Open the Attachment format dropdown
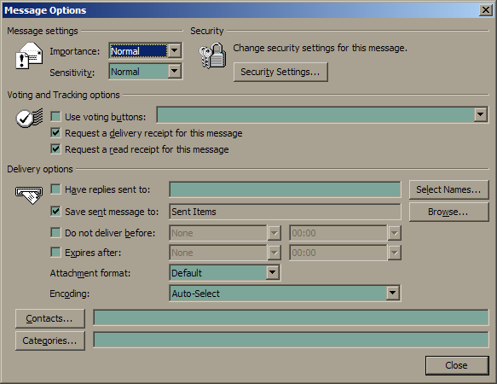This screenshot has width=497, height=384. click(x=272, y=272)
